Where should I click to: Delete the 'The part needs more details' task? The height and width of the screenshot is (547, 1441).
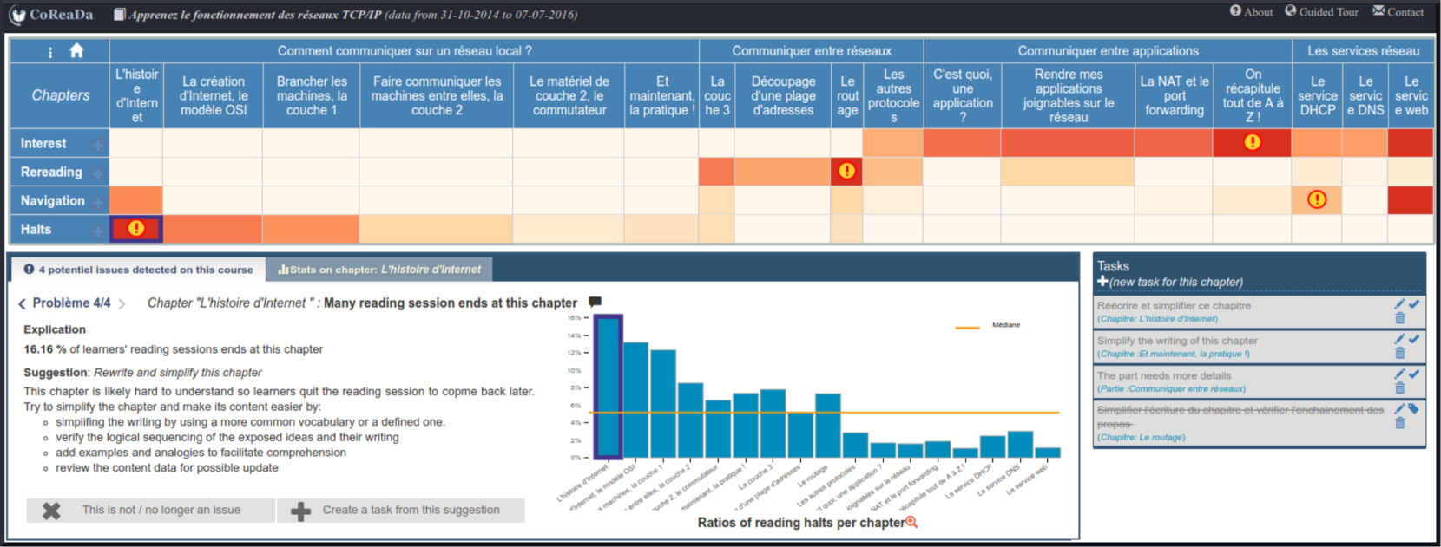click(1399, 388)
